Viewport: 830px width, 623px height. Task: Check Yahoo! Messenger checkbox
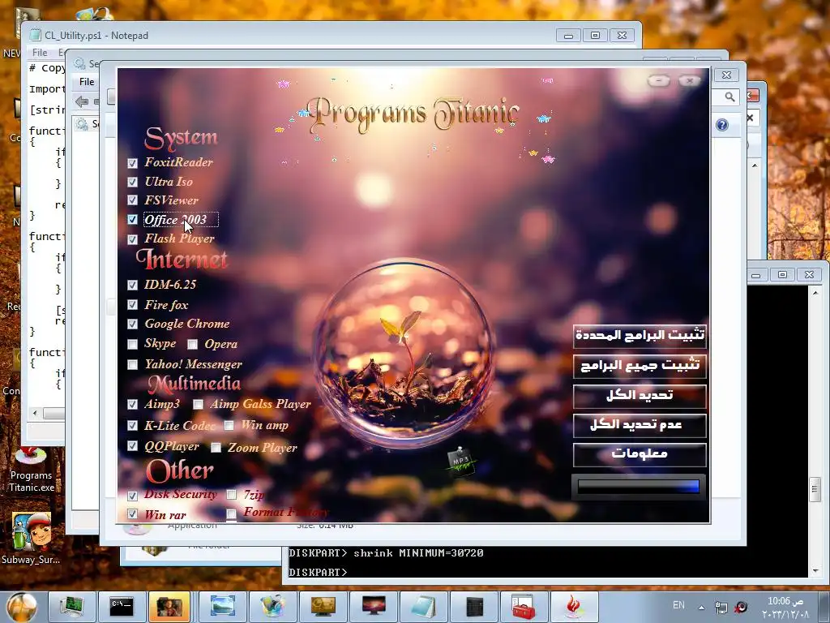tap(132, 364)
